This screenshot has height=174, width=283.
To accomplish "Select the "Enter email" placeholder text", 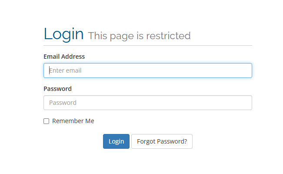I will point(66,70).
